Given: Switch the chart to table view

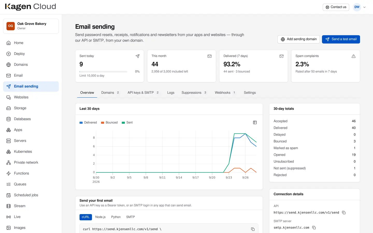Looking at the screenshot, I should (x=255, y=122).
